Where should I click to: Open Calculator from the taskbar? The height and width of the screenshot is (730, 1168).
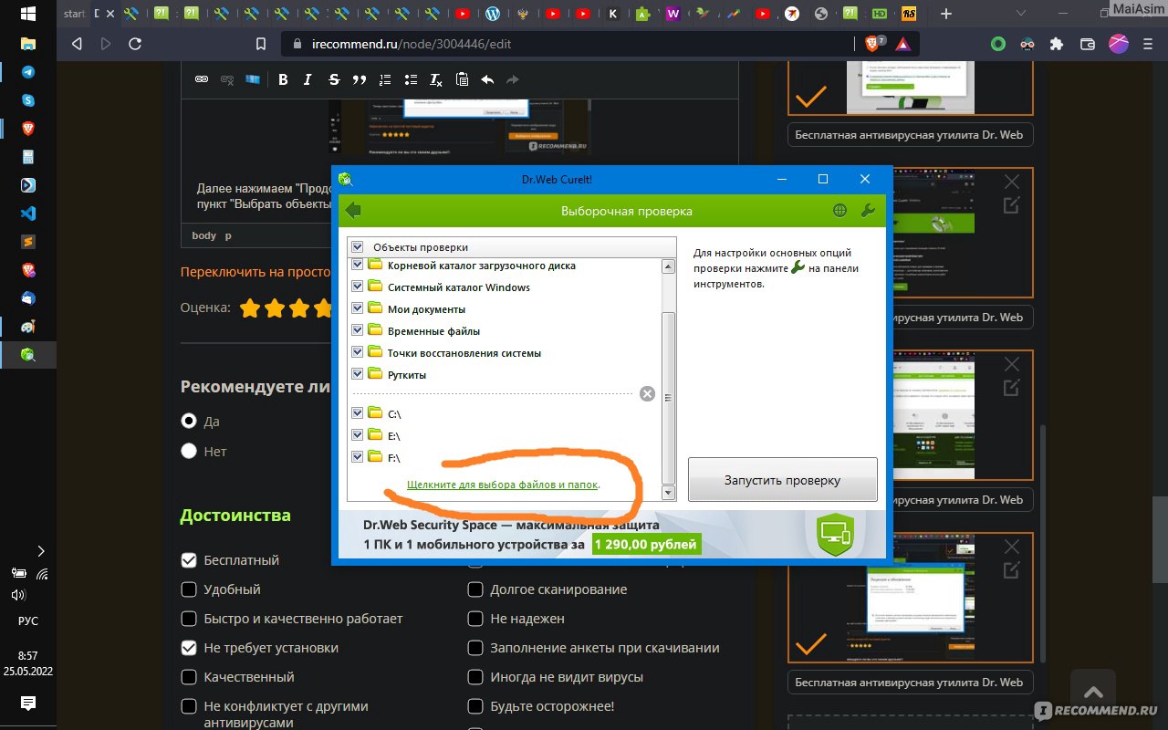click(x=28, y=157)
